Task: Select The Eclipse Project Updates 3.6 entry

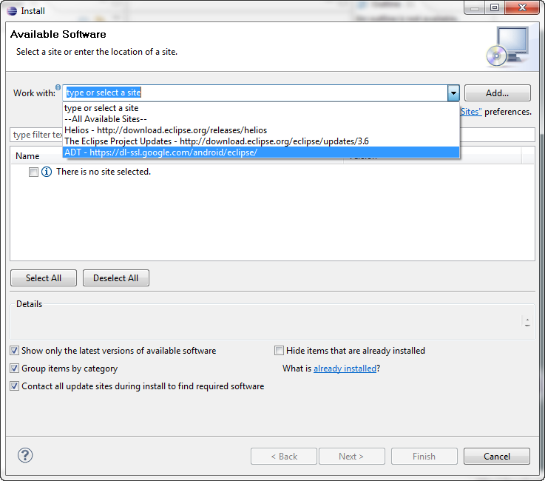Action: (x=261, y=141)
